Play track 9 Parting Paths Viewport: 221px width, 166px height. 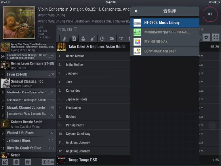point(93,125)
